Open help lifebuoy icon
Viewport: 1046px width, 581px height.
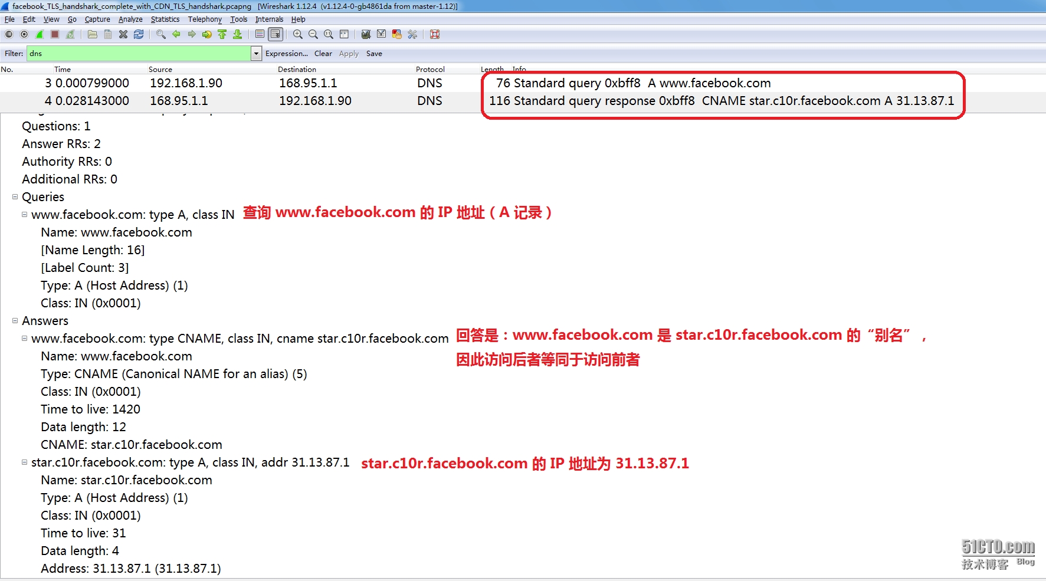point(435,34)
